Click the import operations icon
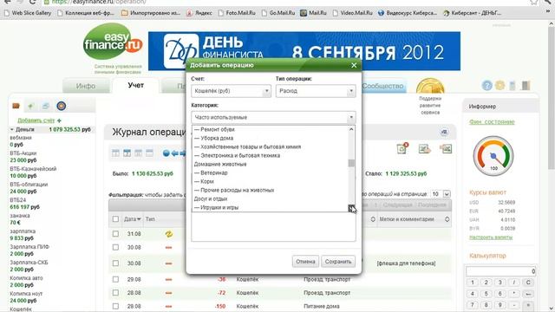 pyautogui.click(x=424, y=149)
